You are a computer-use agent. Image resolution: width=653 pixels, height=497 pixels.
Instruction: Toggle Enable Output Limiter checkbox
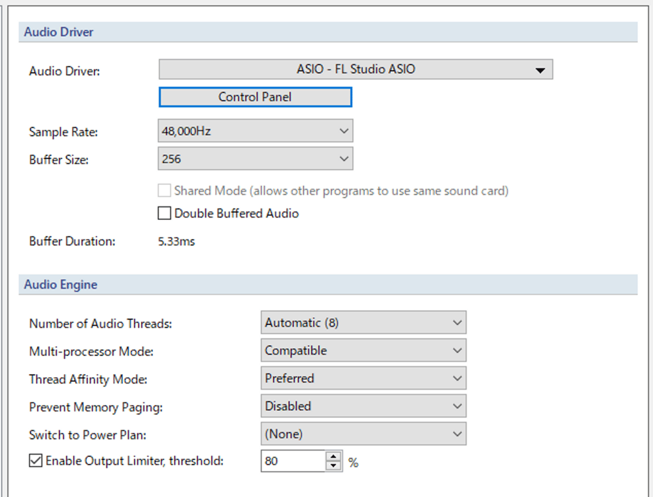[x=36, y=461]
